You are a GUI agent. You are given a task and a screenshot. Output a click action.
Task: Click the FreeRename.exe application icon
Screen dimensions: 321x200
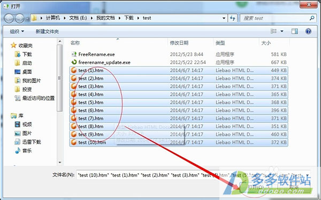74,54
